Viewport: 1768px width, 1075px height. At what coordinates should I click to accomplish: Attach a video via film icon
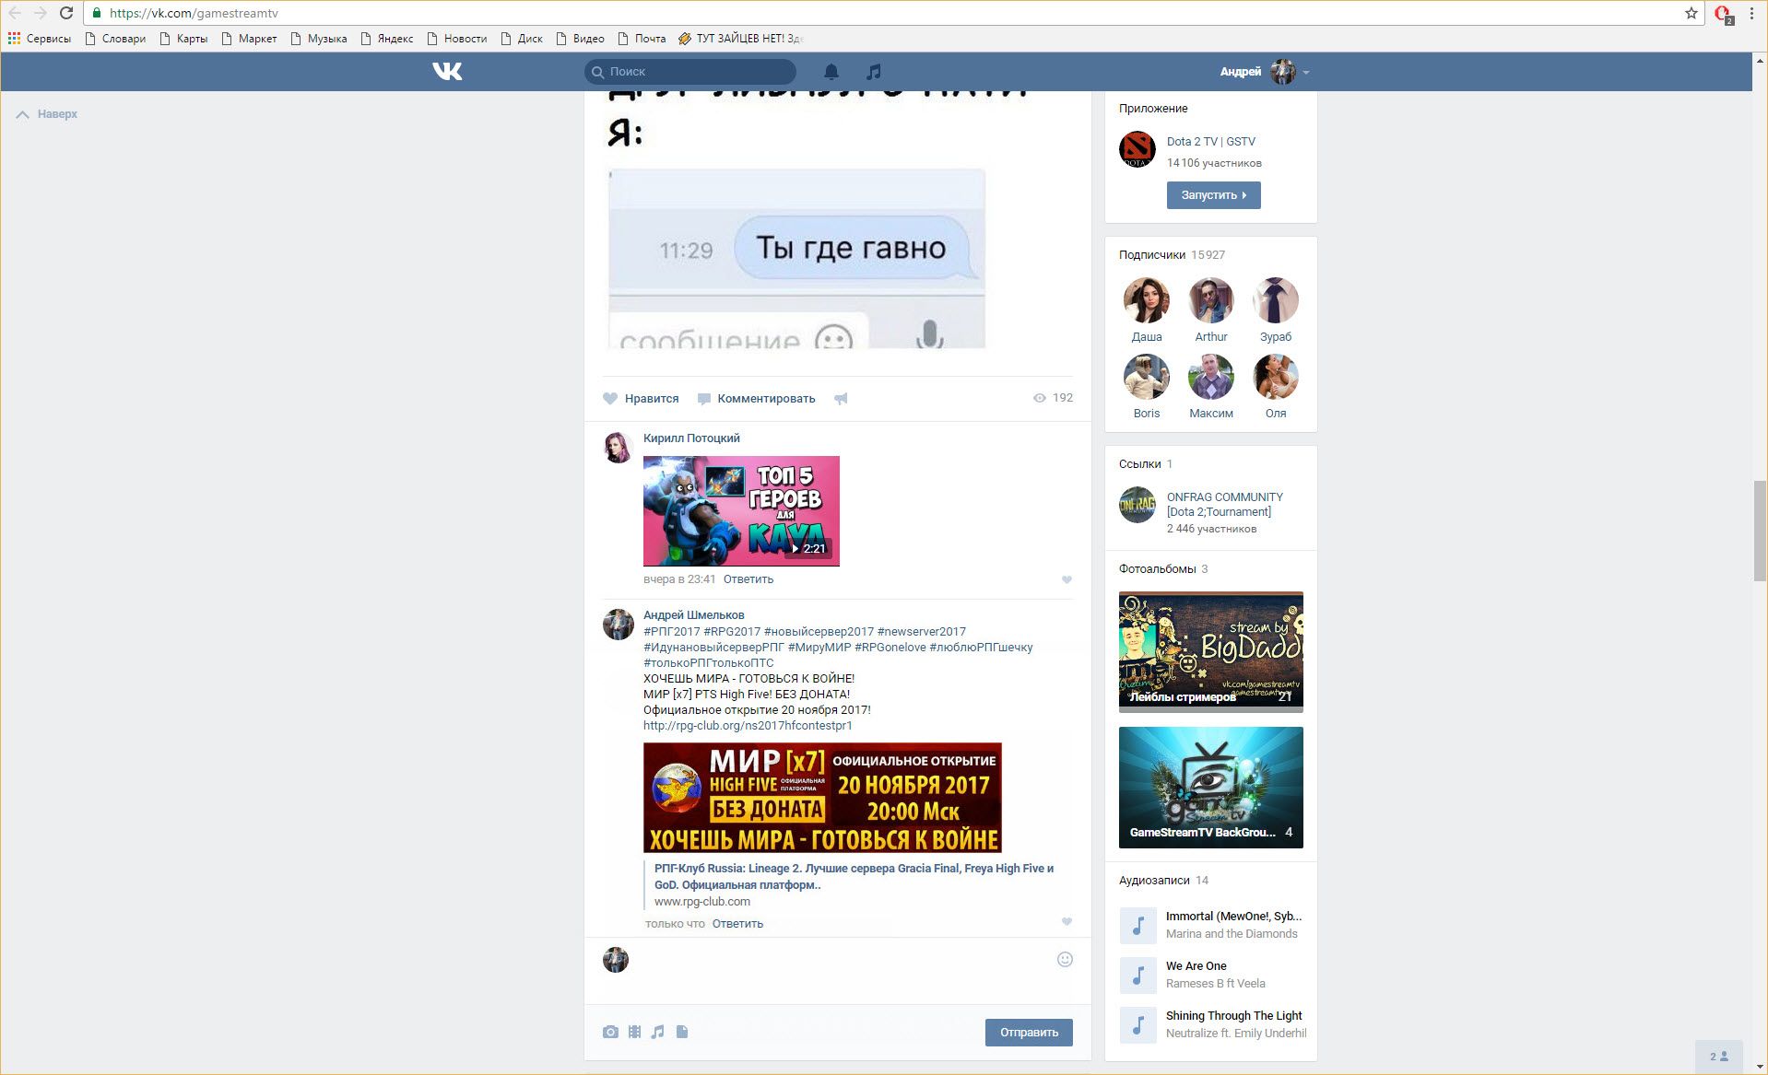634,1032
